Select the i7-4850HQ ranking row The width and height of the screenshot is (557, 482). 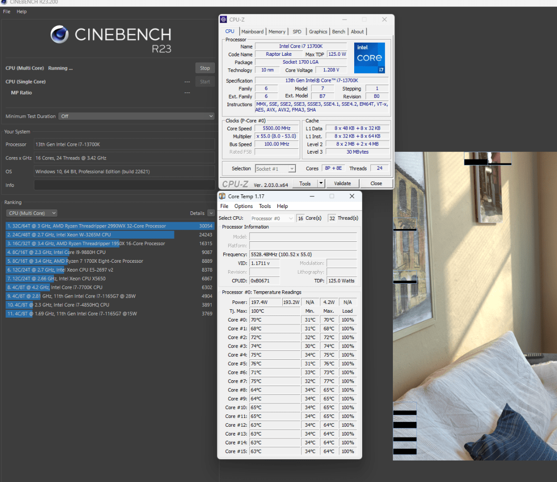tap(110, 305)
